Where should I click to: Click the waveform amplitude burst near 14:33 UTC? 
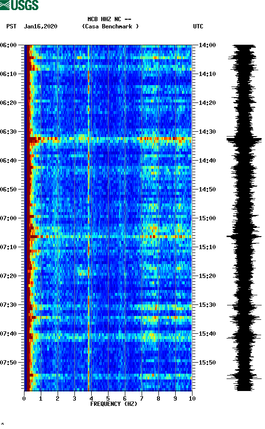pos(244,139)
